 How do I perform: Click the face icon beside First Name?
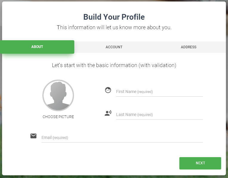108,90
